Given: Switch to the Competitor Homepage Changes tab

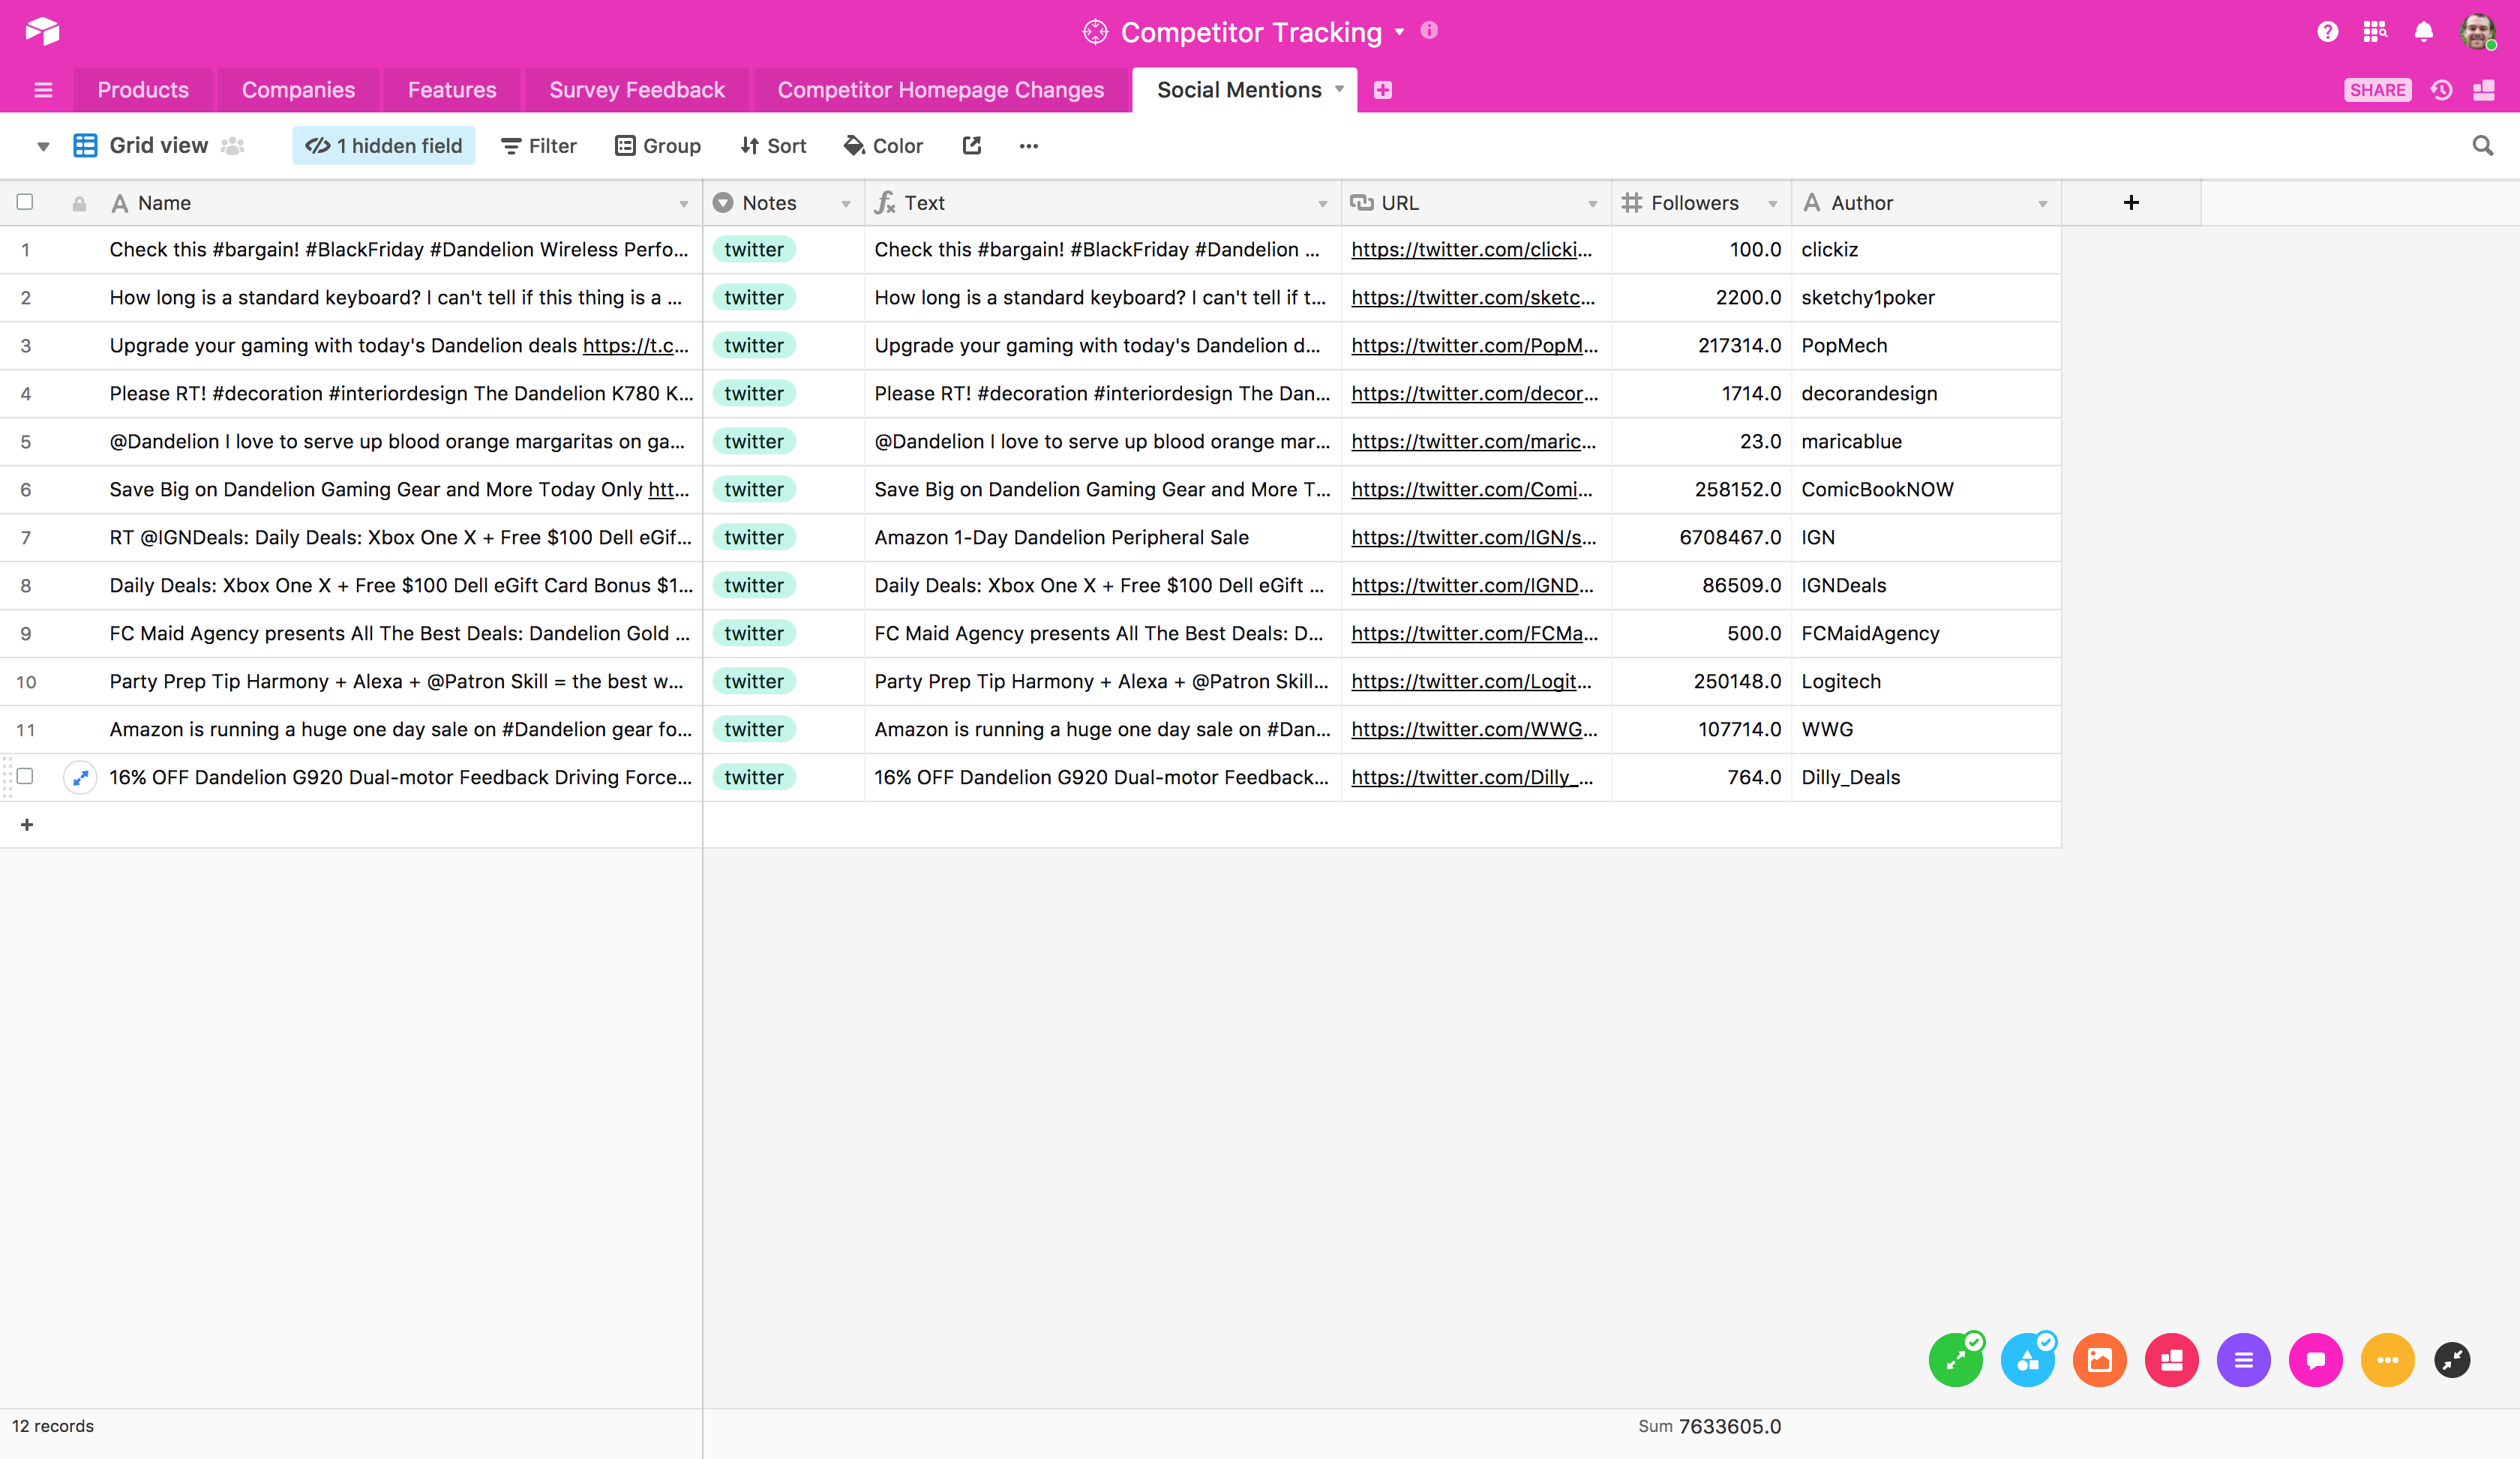Looking at the screenshot, I should click(x=941, y=88).
